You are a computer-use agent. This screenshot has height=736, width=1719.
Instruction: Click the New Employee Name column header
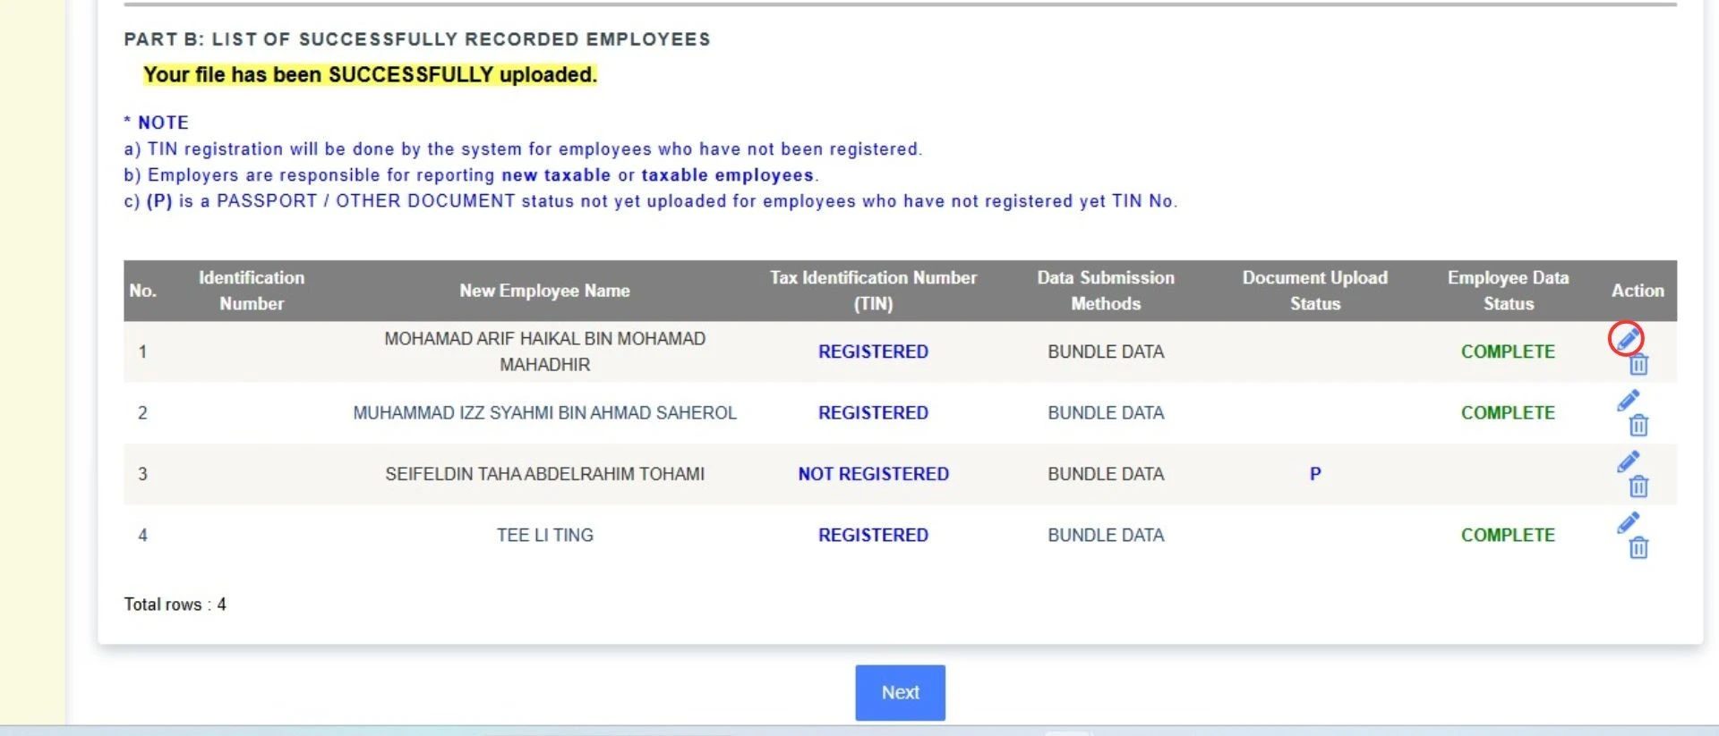click(544, 291)
